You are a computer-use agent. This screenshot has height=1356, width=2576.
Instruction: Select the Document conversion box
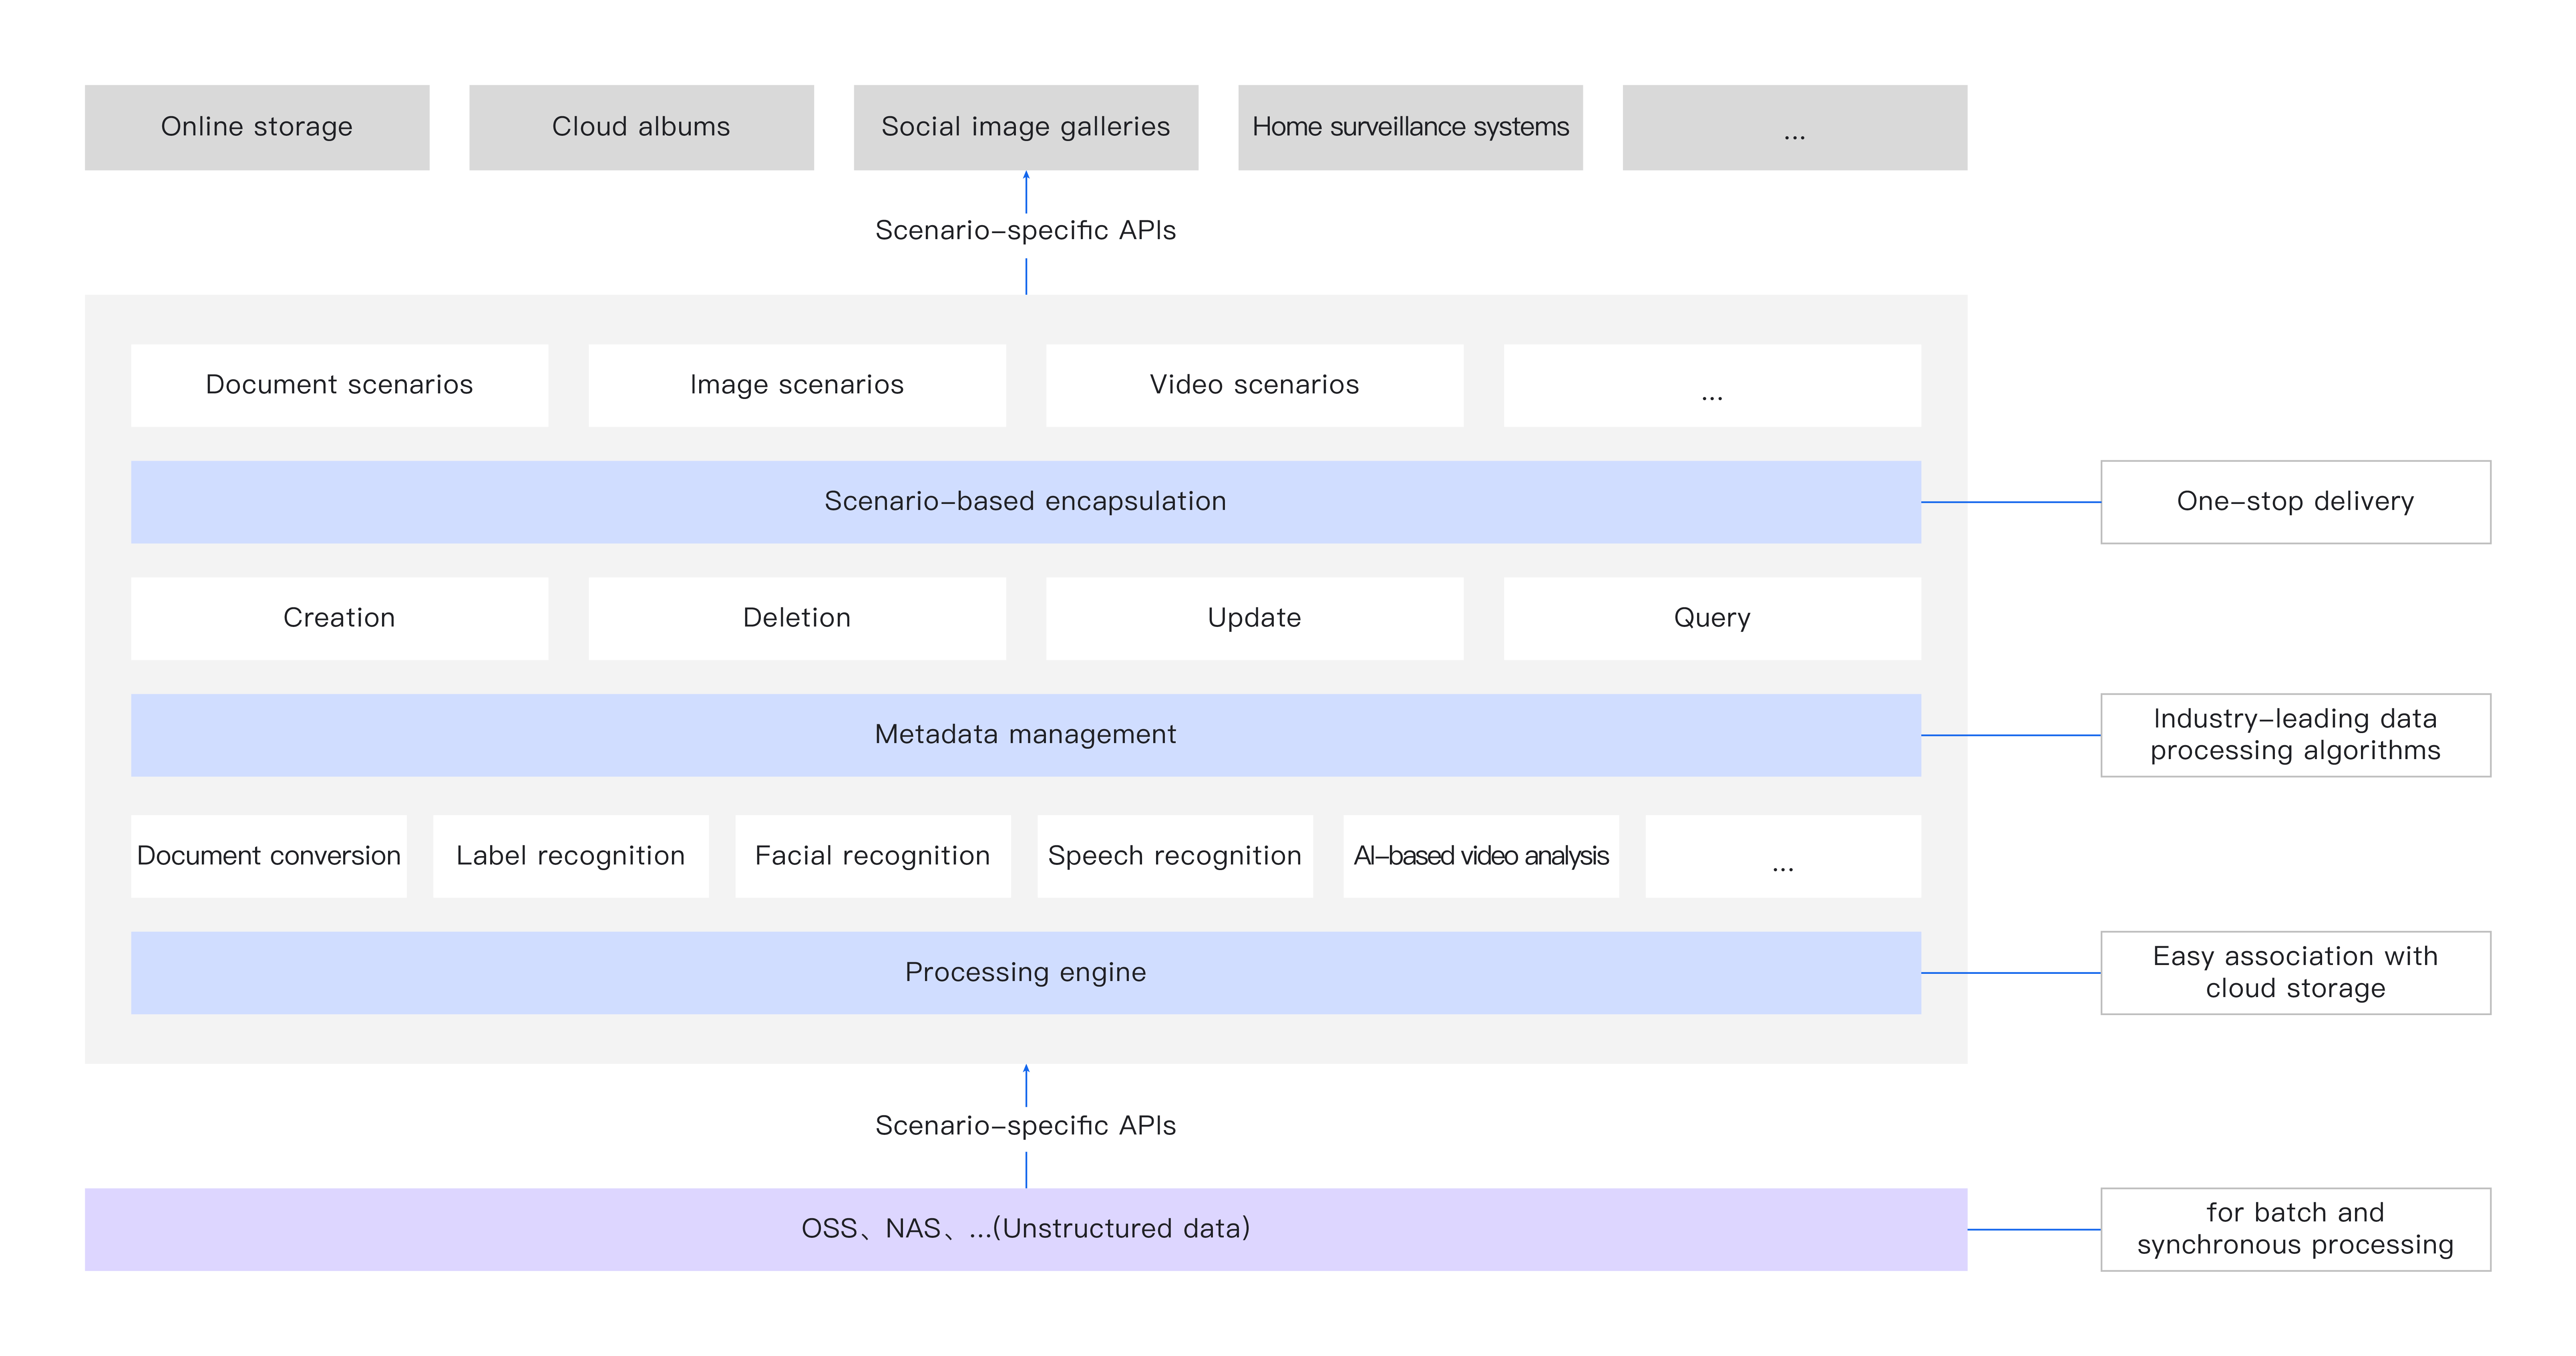pyautogui.click(x=268, y=856)
